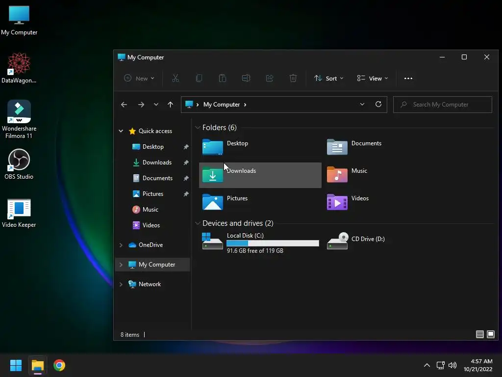Refresh the My Computer view
502x377 pixels.
(x=378, y=104)
